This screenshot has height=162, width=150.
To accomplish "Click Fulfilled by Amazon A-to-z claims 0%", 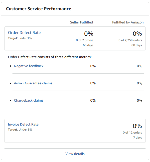I will pos(139,83).
